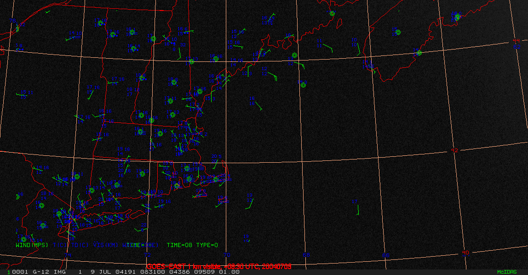528x275 pixels.
Task: Click the green frame number 1 in status bar
Action: pos(9,272)
